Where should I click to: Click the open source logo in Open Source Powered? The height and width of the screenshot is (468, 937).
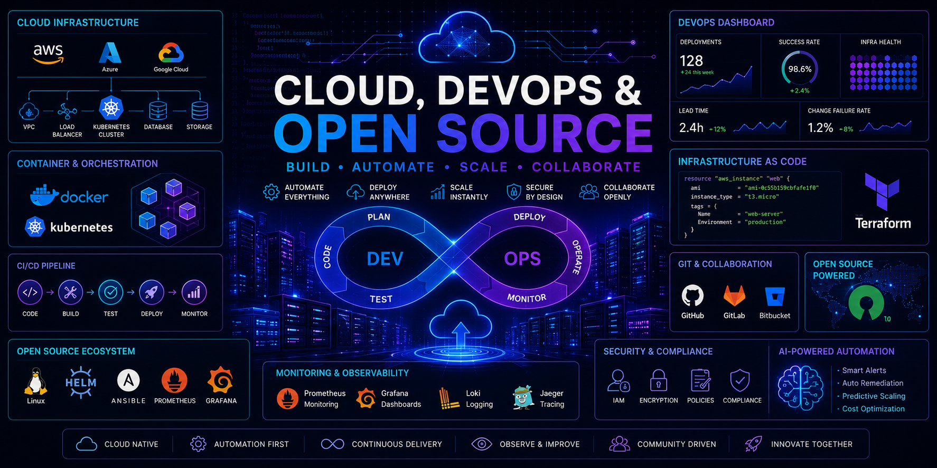866,303
